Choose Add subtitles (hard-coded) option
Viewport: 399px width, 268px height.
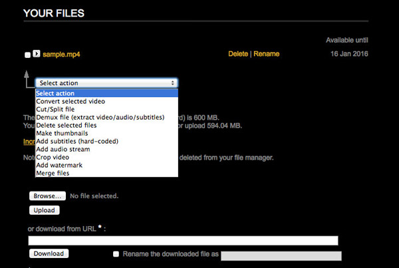tap(76, 141)
